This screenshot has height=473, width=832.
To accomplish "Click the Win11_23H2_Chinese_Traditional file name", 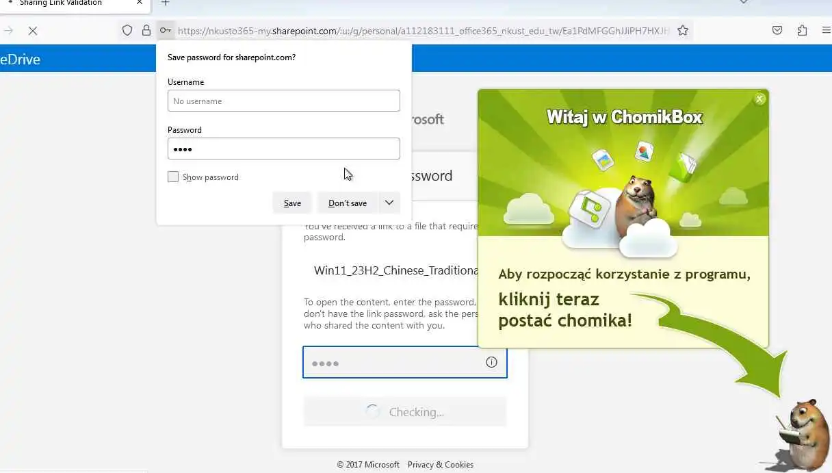I will coord(396,270).
